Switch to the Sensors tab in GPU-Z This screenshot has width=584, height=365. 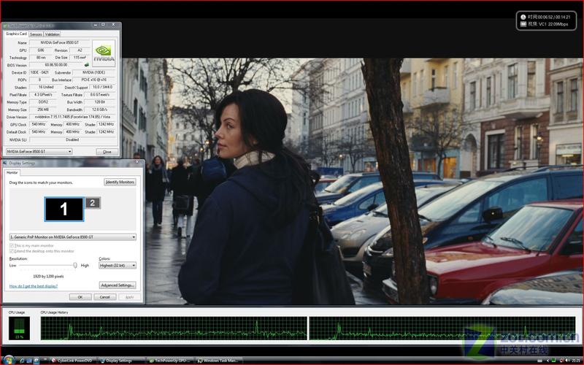[36, 34]
